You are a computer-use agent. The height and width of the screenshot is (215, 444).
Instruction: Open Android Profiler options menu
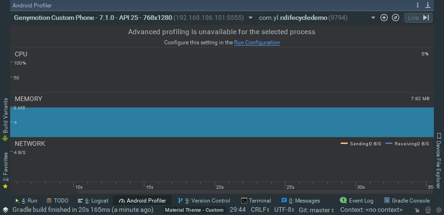pos(418,5)
